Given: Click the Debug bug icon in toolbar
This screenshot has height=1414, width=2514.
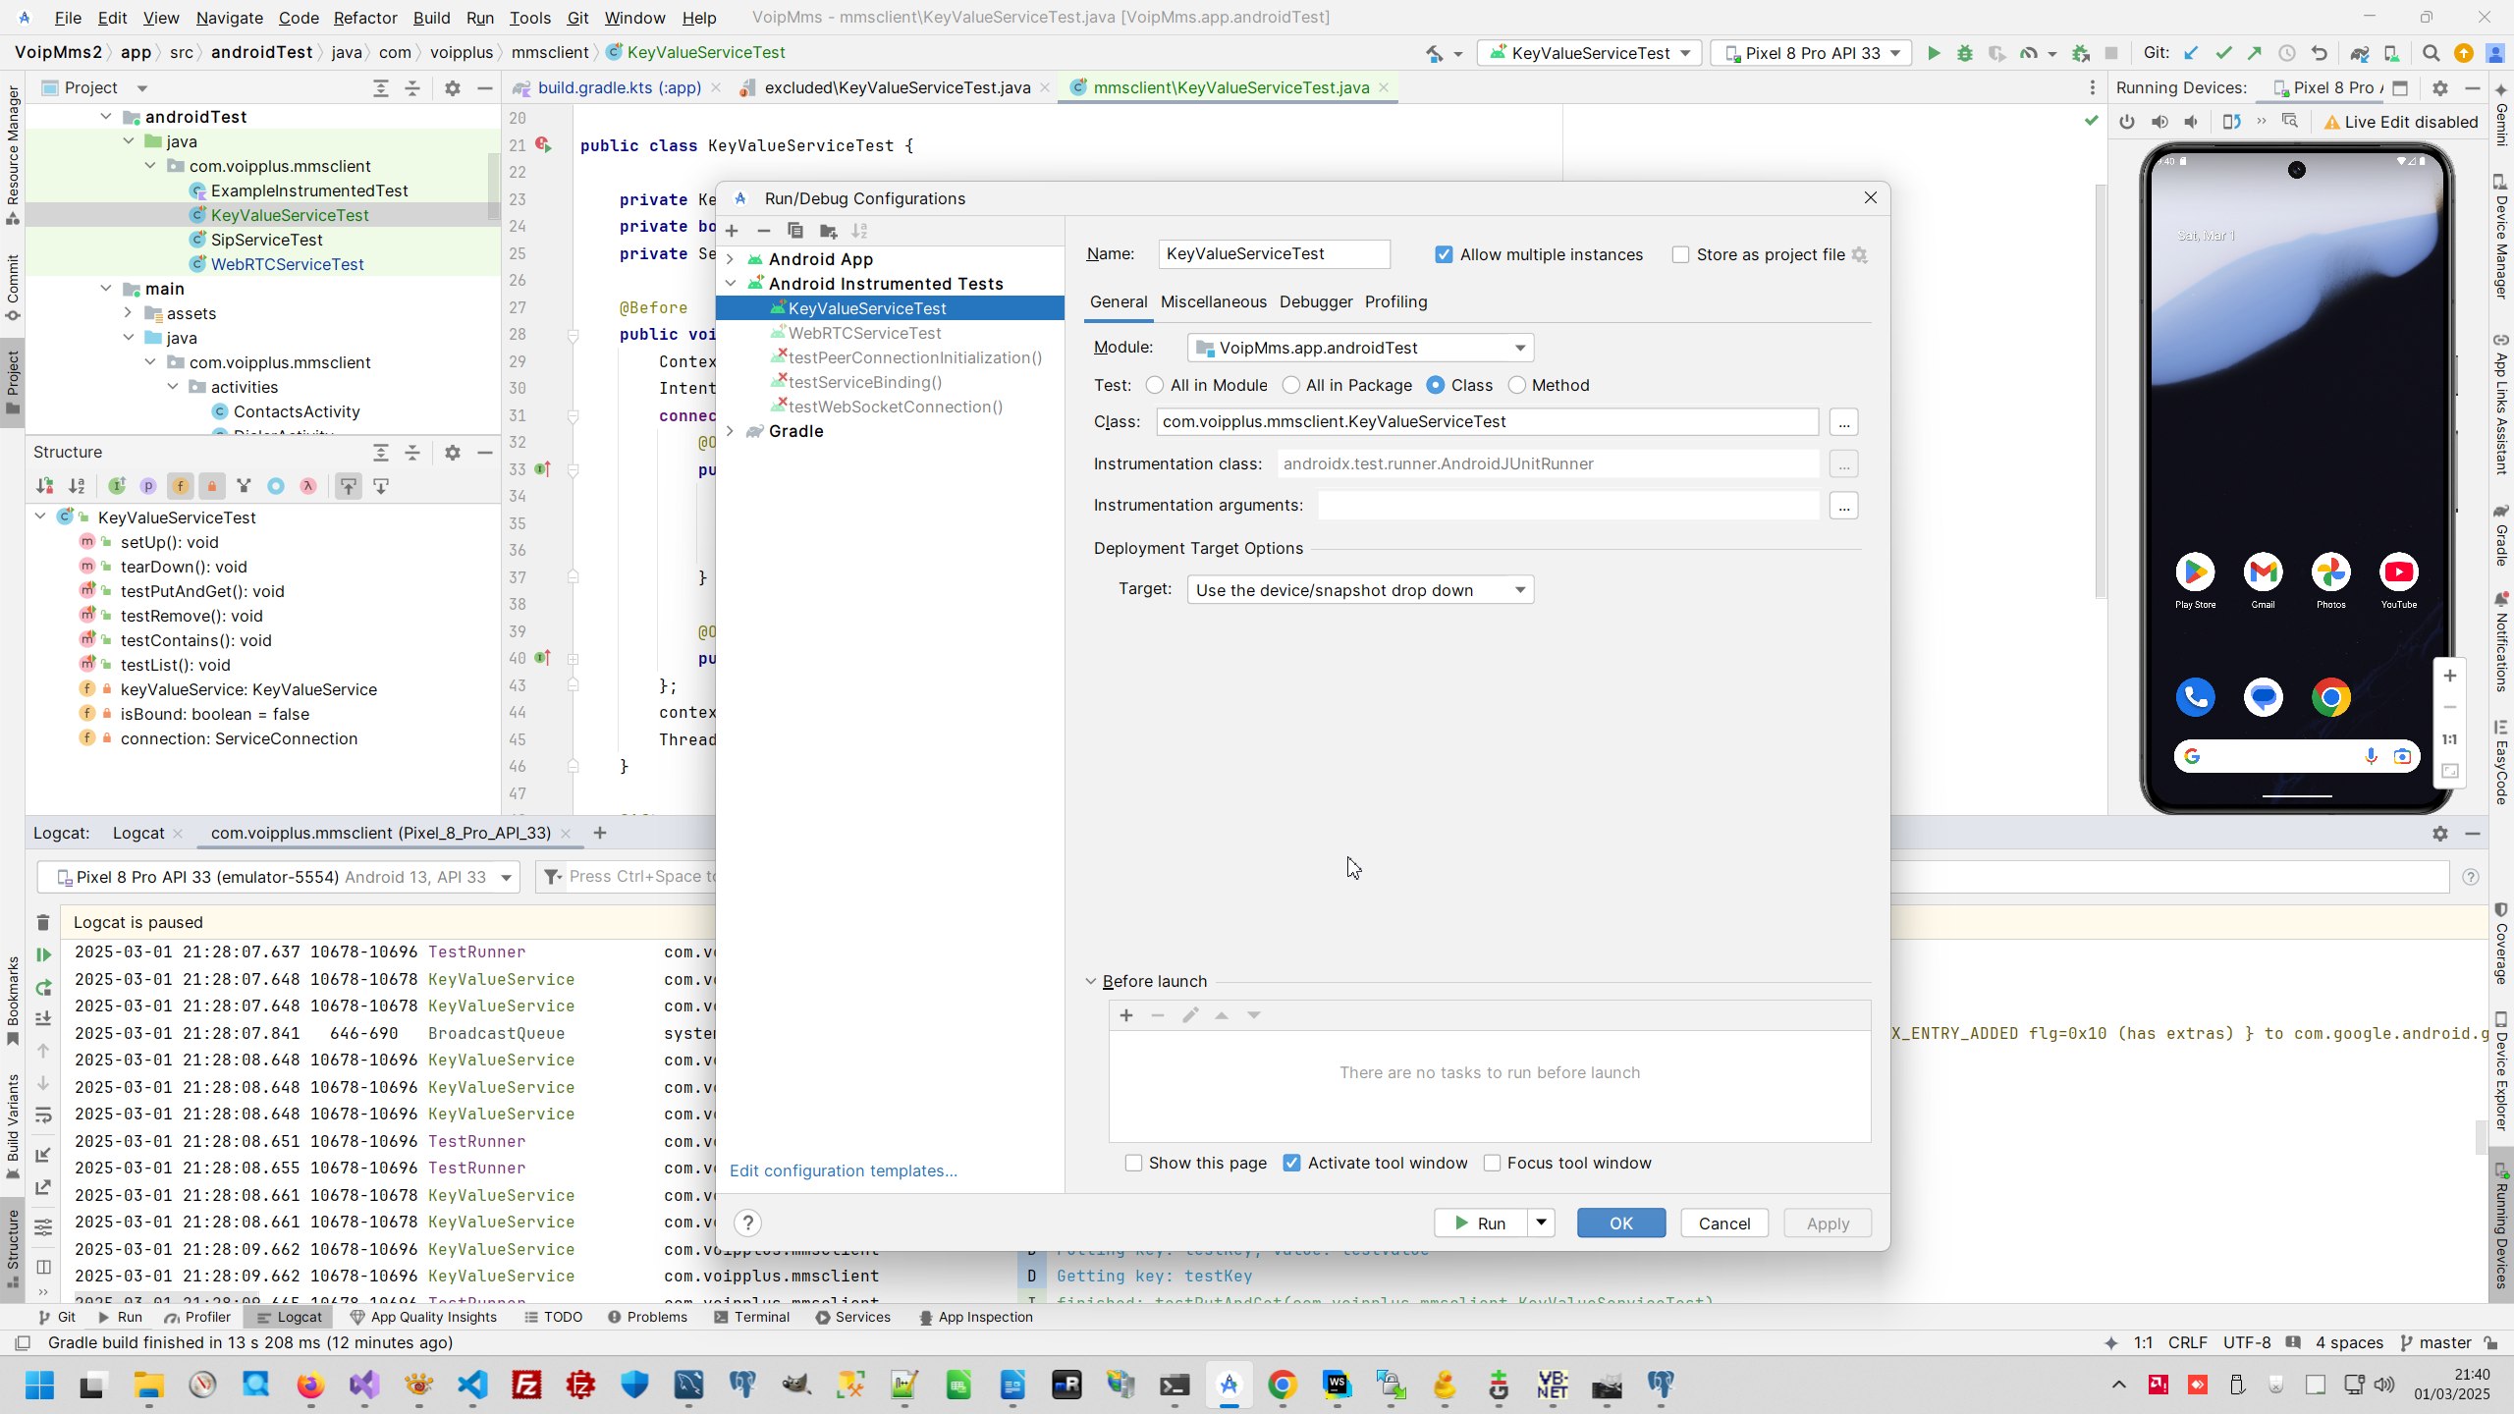Looking at the screenshot, I should point(1965,53).
